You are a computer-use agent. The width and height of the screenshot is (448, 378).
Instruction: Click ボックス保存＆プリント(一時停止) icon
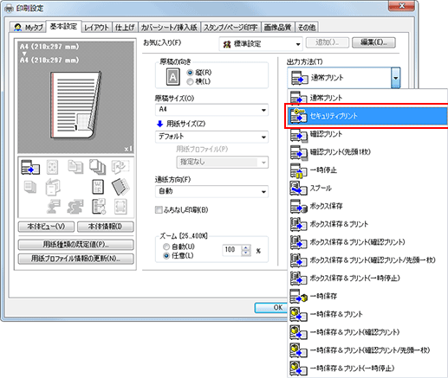298,278
